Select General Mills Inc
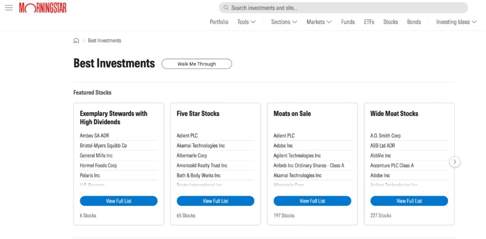Viewport: 486px width, 239px height. pos(96,156)
